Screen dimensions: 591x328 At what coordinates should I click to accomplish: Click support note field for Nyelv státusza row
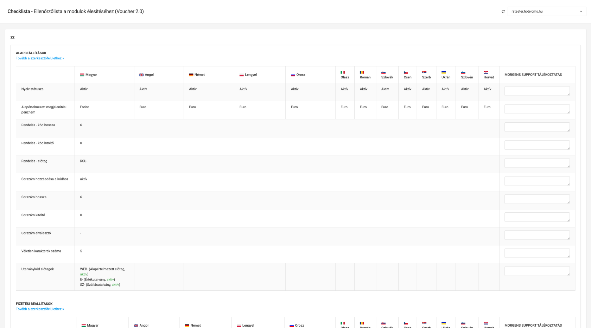[537, 91]
